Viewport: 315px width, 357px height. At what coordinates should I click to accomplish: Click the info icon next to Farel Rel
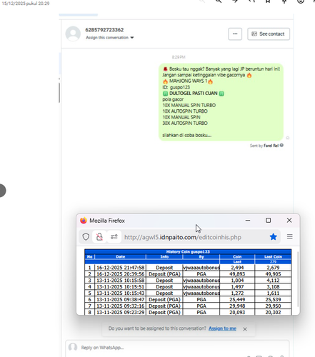281,145
